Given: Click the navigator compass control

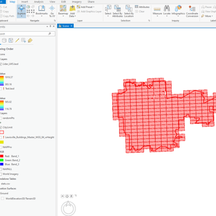Looking at the screenshot, I should pos(69,209).
